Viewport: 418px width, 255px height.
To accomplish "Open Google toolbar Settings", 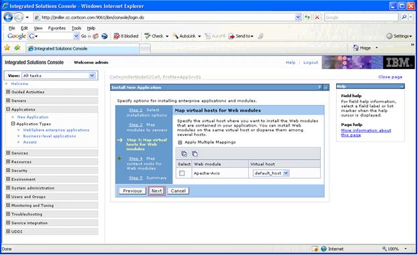I will click(399, 36).
